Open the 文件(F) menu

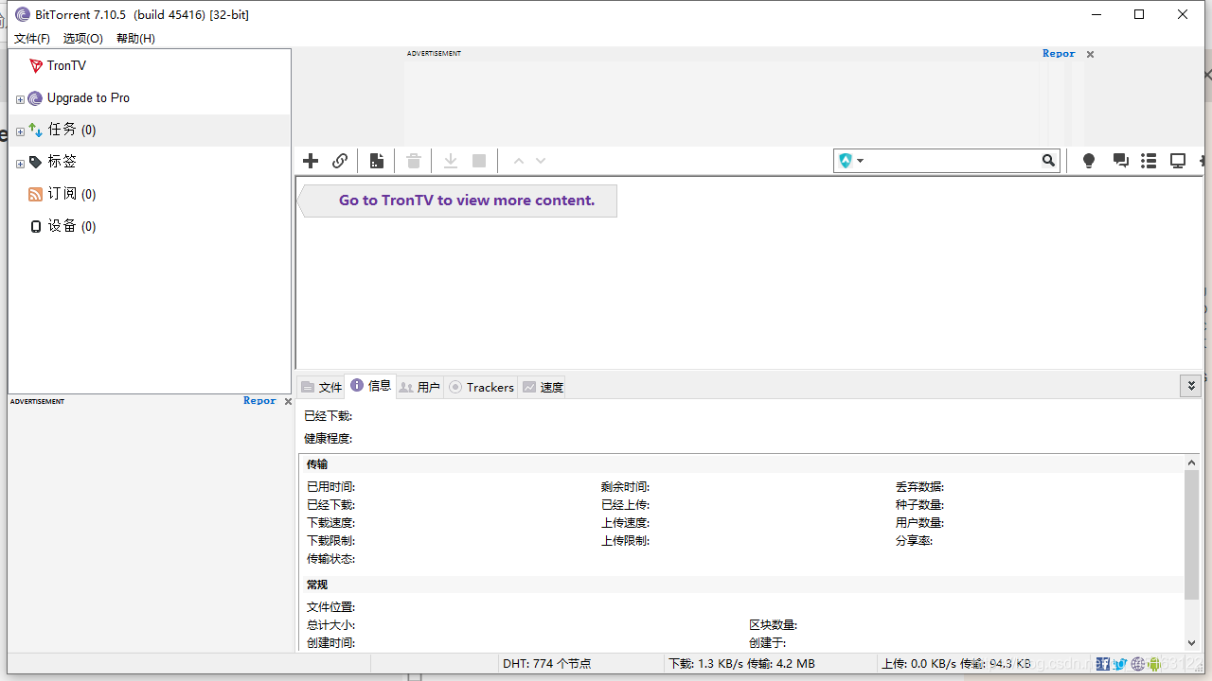click(31, 39)
